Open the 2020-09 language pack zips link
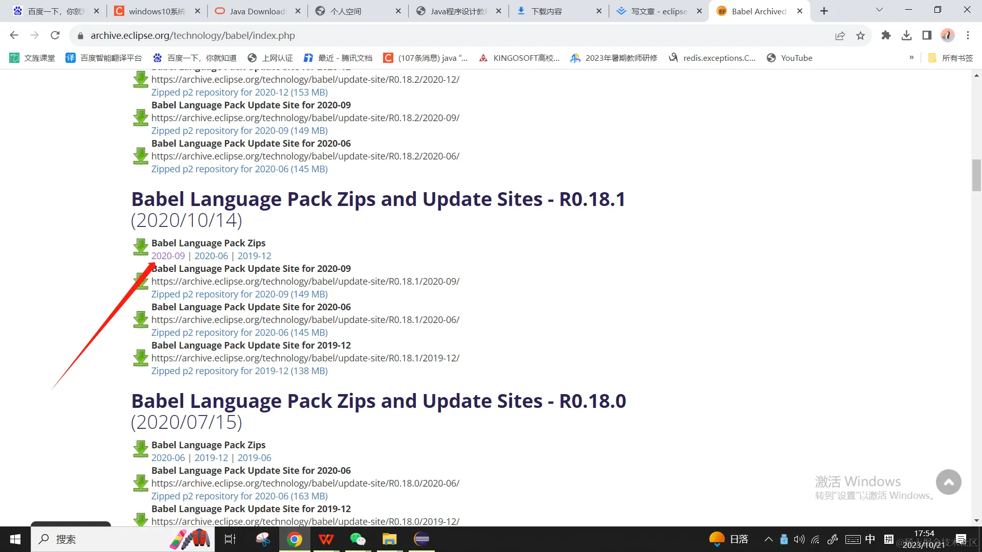 168,256
